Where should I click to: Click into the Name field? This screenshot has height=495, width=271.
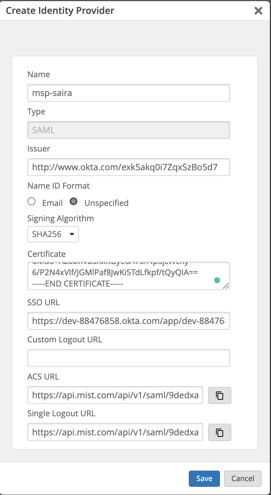(128, 93)
